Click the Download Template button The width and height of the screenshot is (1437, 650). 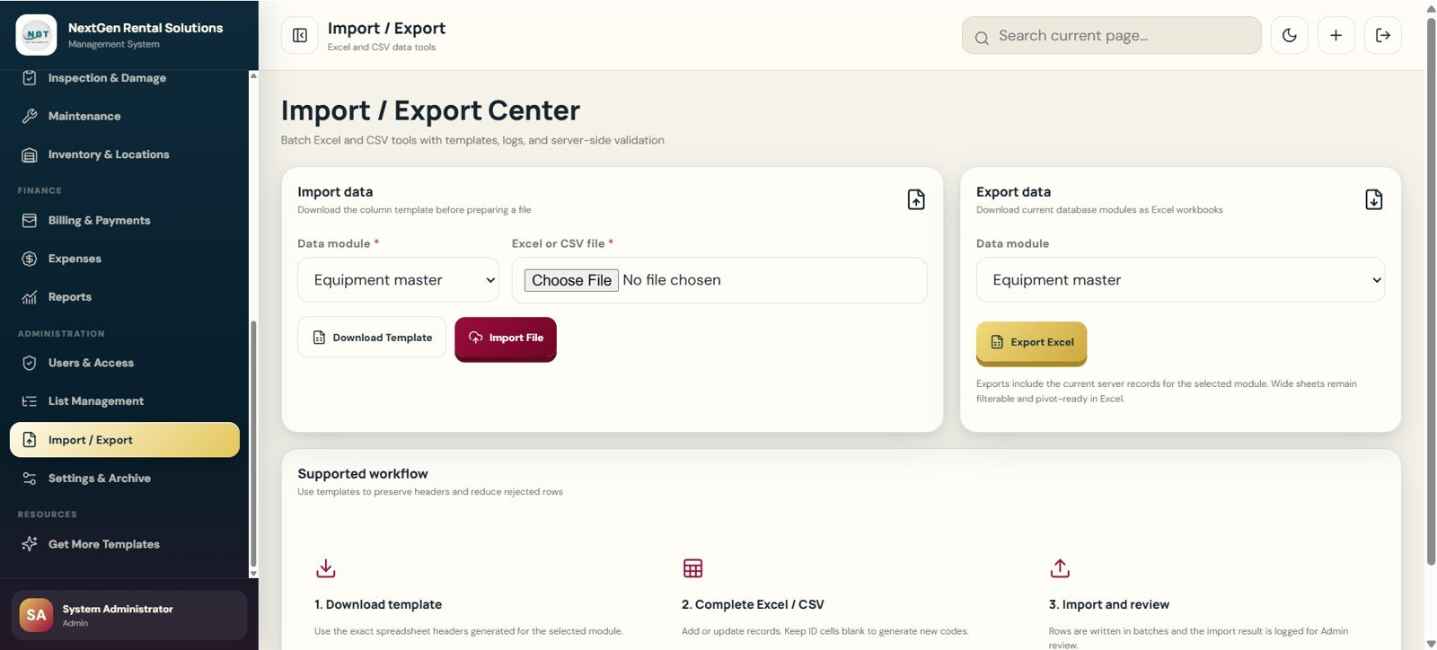coord(372,338)
